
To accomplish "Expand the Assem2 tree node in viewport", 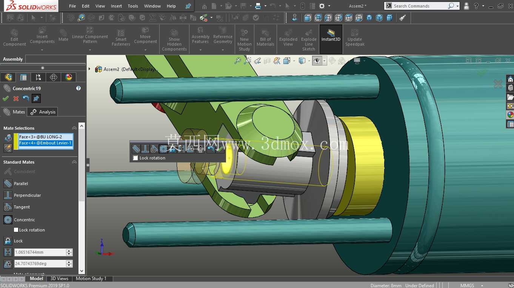I will point(89,69).
